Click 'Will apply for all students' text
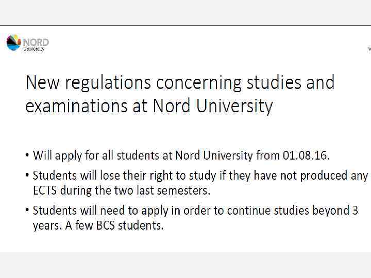 pos(99,155)
